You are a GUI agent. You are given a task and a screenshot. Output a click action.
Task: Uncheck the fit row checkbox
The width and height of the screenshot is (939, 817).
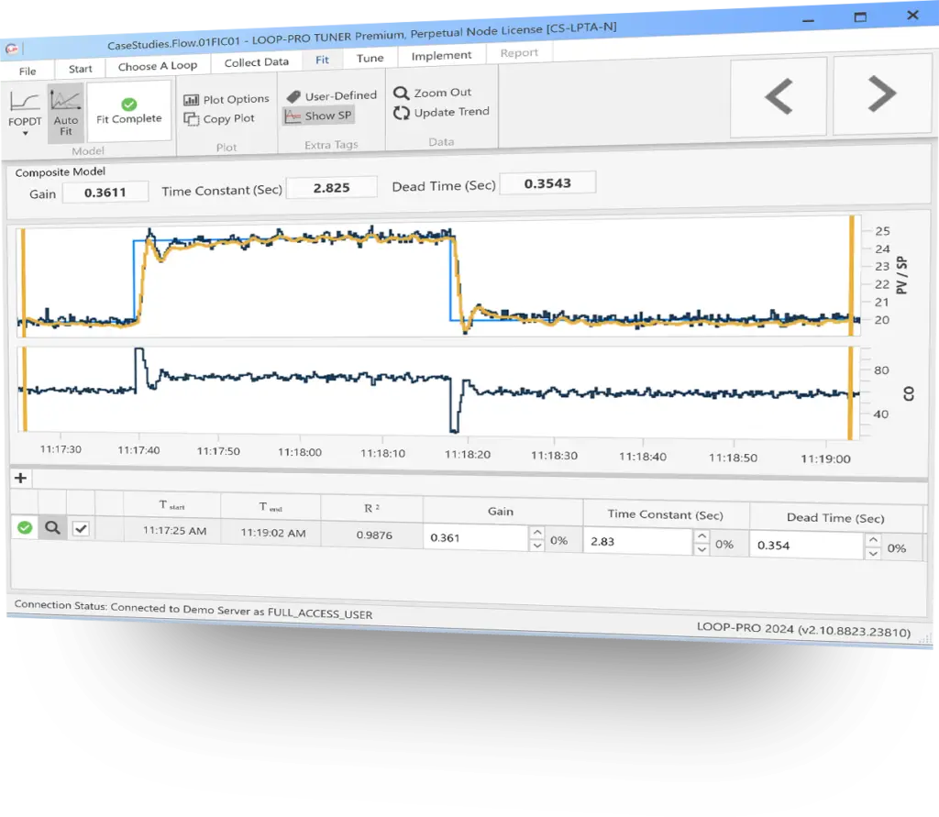coord(81,528)
